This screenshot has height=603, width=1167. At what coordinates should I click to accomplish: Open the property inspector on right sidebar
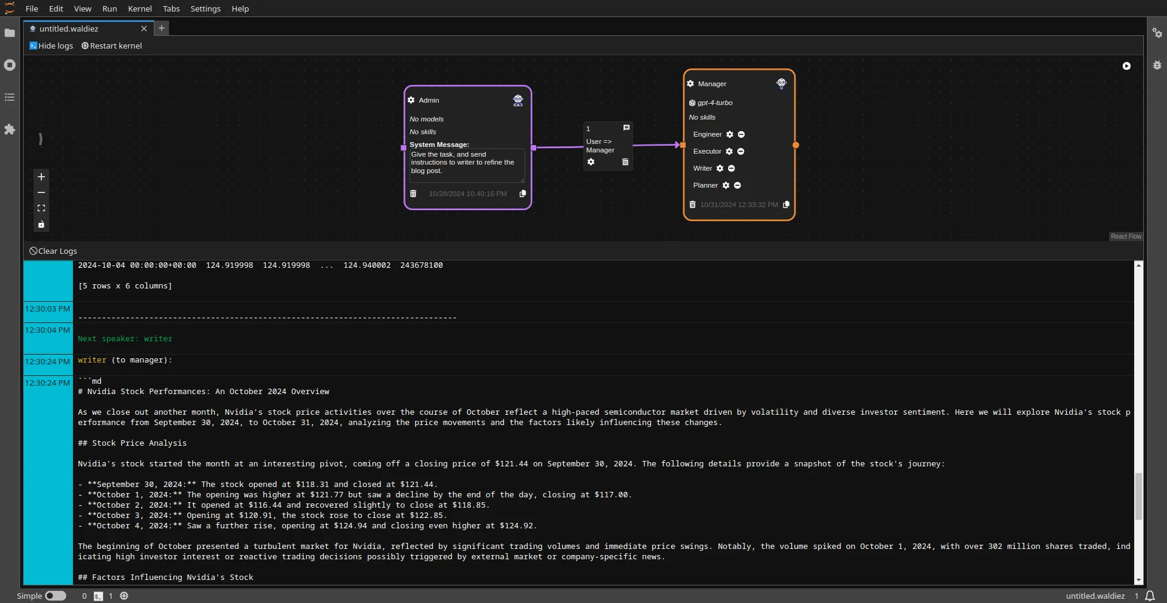pyautogui.click(x=1157, y=33)
